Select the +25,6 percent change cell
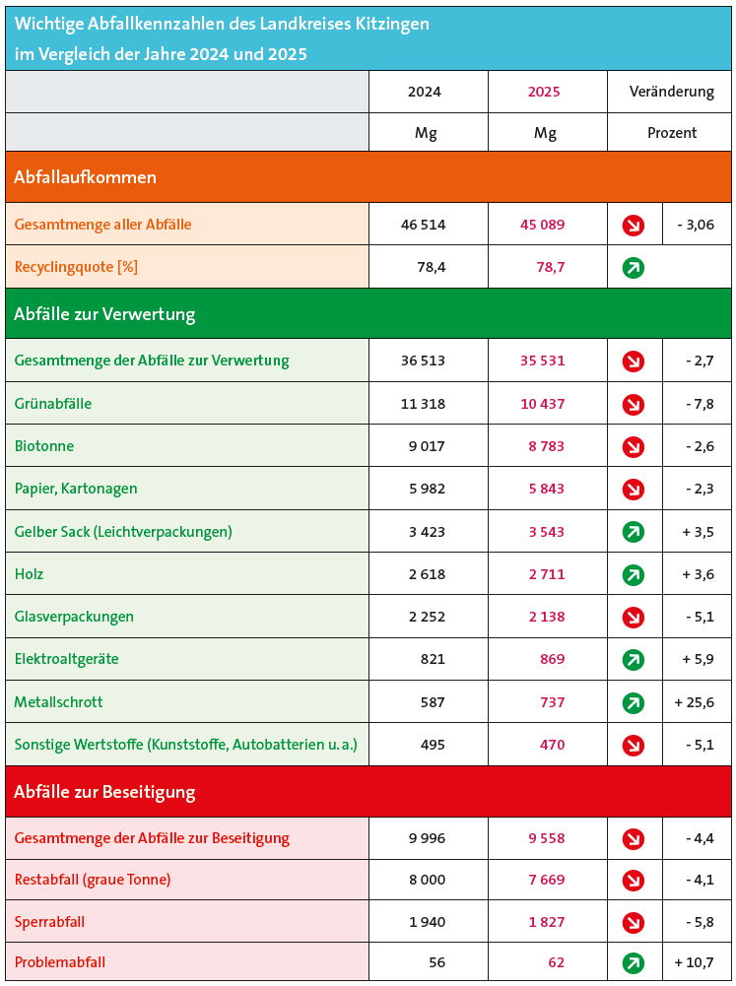The width and height of the screenshot is (736, 986). (x=697, y=701)
